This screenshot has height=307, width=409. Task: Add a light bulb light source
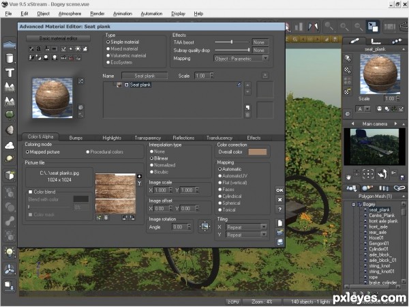click(x=10, y=252)
